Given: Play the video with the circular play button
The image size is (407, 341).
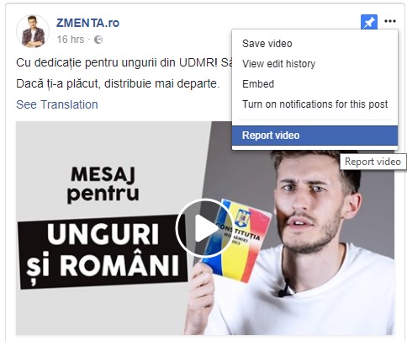Looking at the screenshot, I should coord(204,228).
